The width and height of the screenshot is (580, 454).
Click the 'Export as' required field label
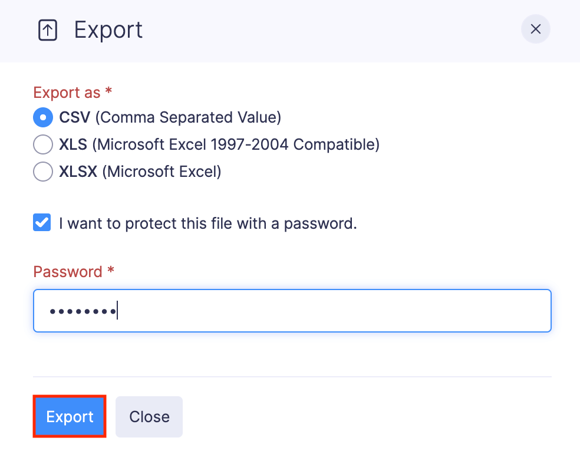(72, 93)
